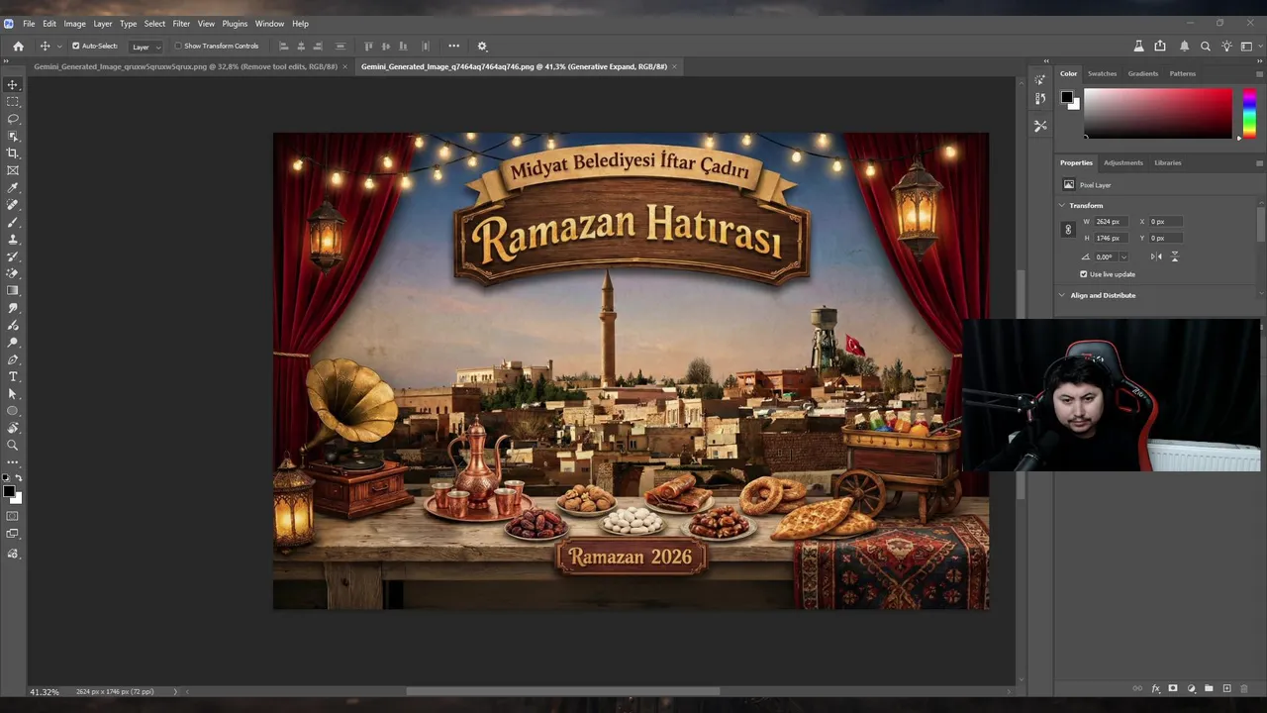Open the Edit Toolbar three-dots menu
This screenshot has height=713, width=1267.
pyautogui.click(x=13, y=462)
